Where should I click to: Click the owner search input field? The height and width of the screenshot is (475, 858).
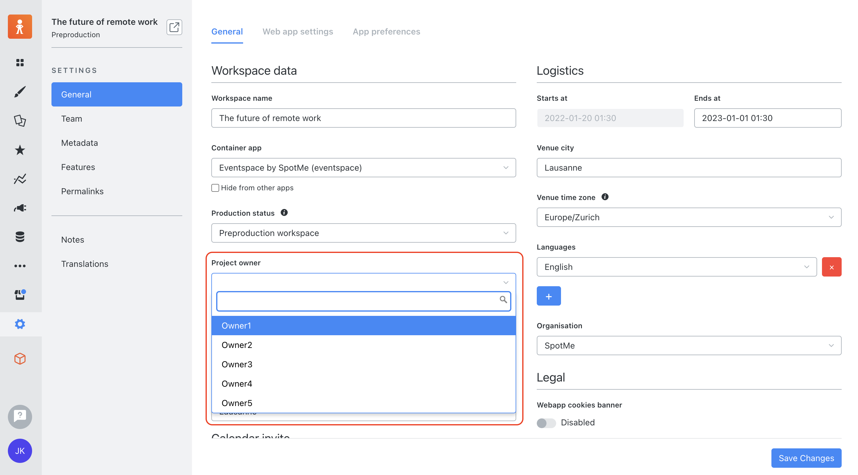(364, 301)
